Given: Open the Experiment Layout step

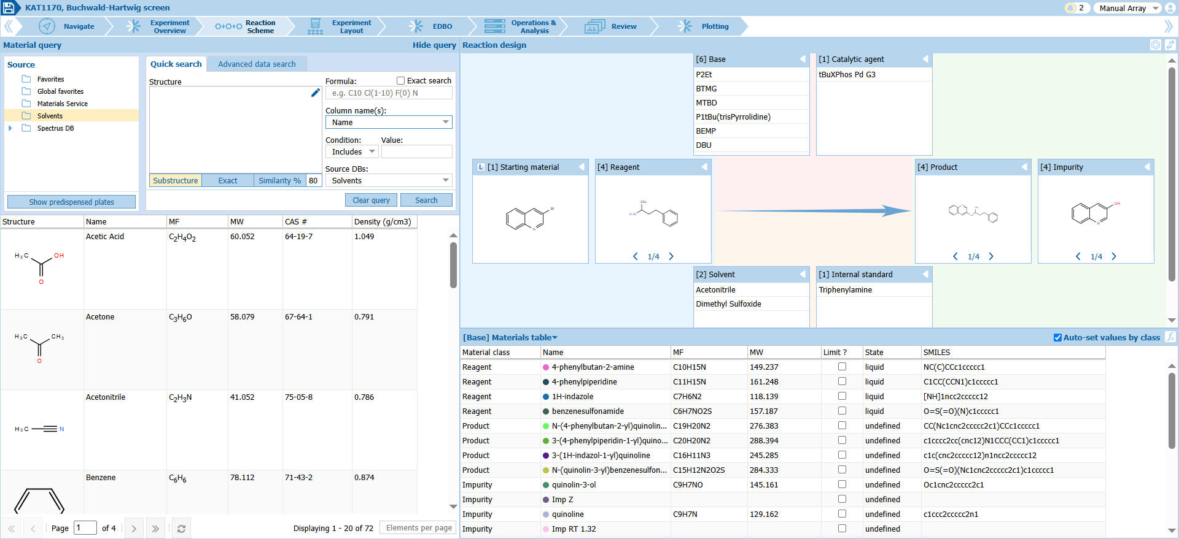Looking at the screenshot, I should [342, 26].
